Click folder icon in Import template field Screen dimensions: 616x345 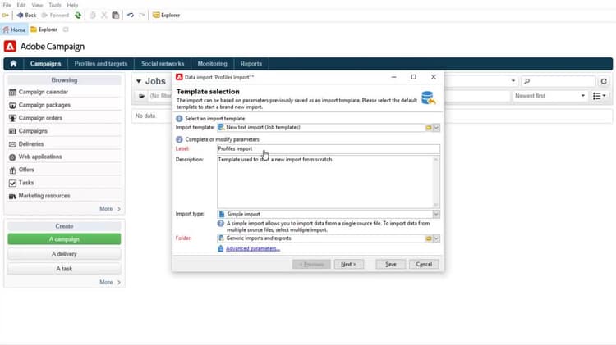[429, 128]
